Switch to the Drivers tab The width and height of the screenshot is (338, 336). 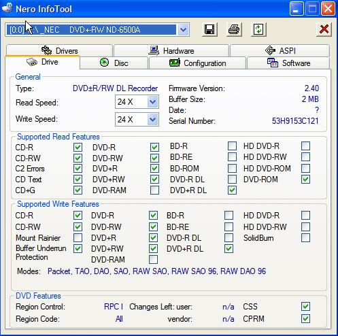(x=59, y=50)
